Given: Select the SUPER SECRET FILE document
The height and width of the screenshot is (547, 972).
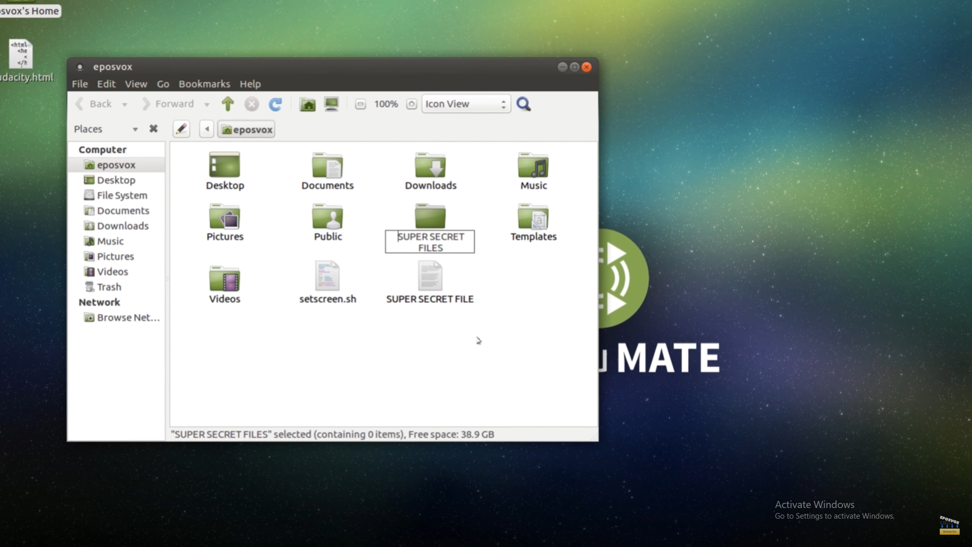Looking at the screenshot, I should click(x=430, y=276).
